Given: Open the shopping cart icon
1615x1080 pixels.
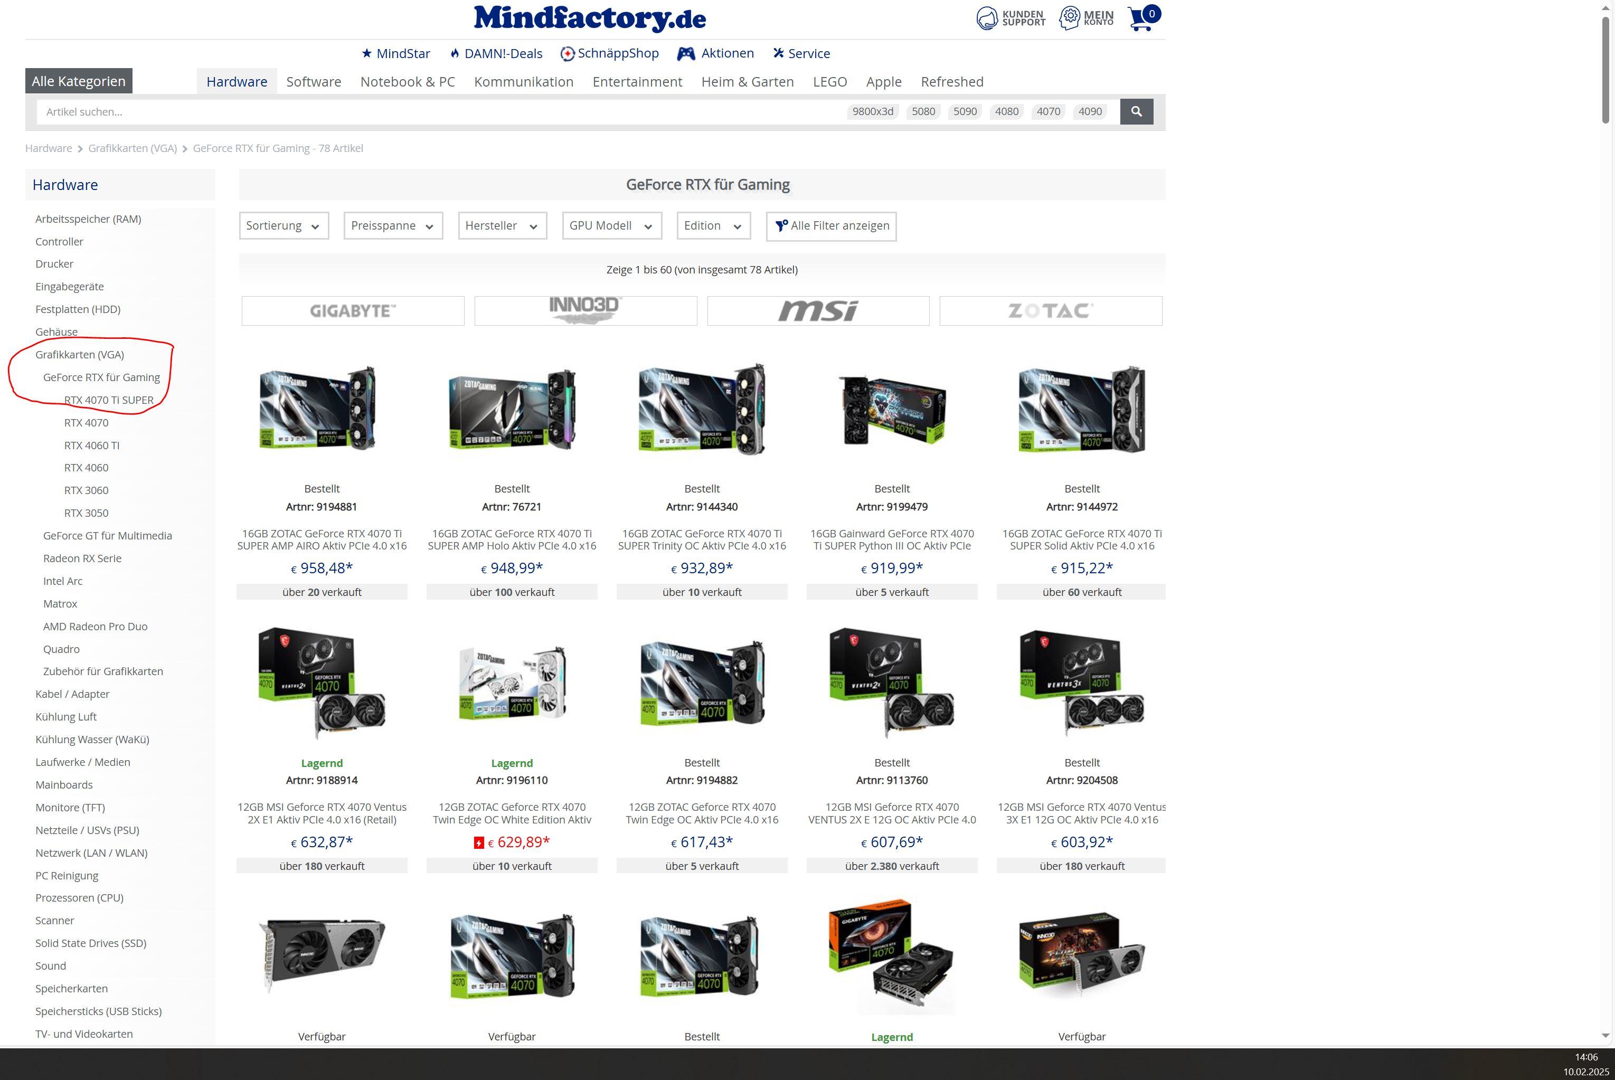Looking at the screenshot, I should click(1143, 18).
